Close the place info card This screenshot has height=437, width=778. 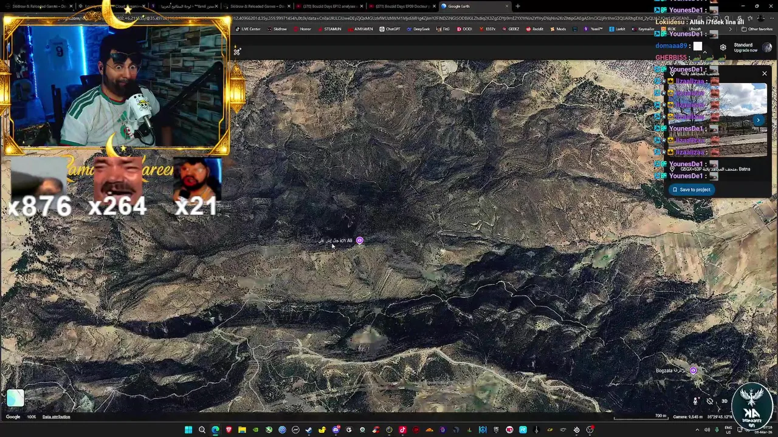coord(764,73)
